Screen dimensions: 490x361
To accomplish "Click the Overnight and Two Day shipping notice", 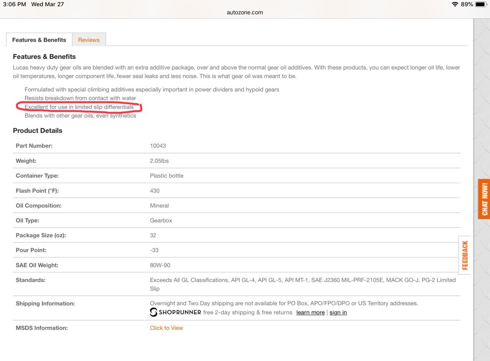I will [x=284, y=304].
